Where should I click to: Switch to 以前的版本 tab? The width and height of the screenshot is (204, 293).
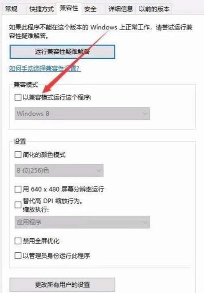pyautogui.click(x=154, y=9)
